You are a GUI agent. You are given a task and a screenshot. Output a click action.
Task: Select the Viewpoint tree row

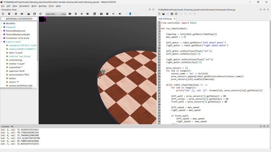click(x=11, y=27)
